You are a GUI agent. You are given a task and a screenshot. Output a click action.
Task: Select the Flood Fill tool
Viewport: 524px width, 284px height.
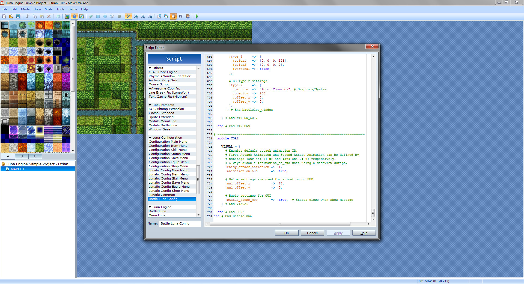[x=112, y=16]
